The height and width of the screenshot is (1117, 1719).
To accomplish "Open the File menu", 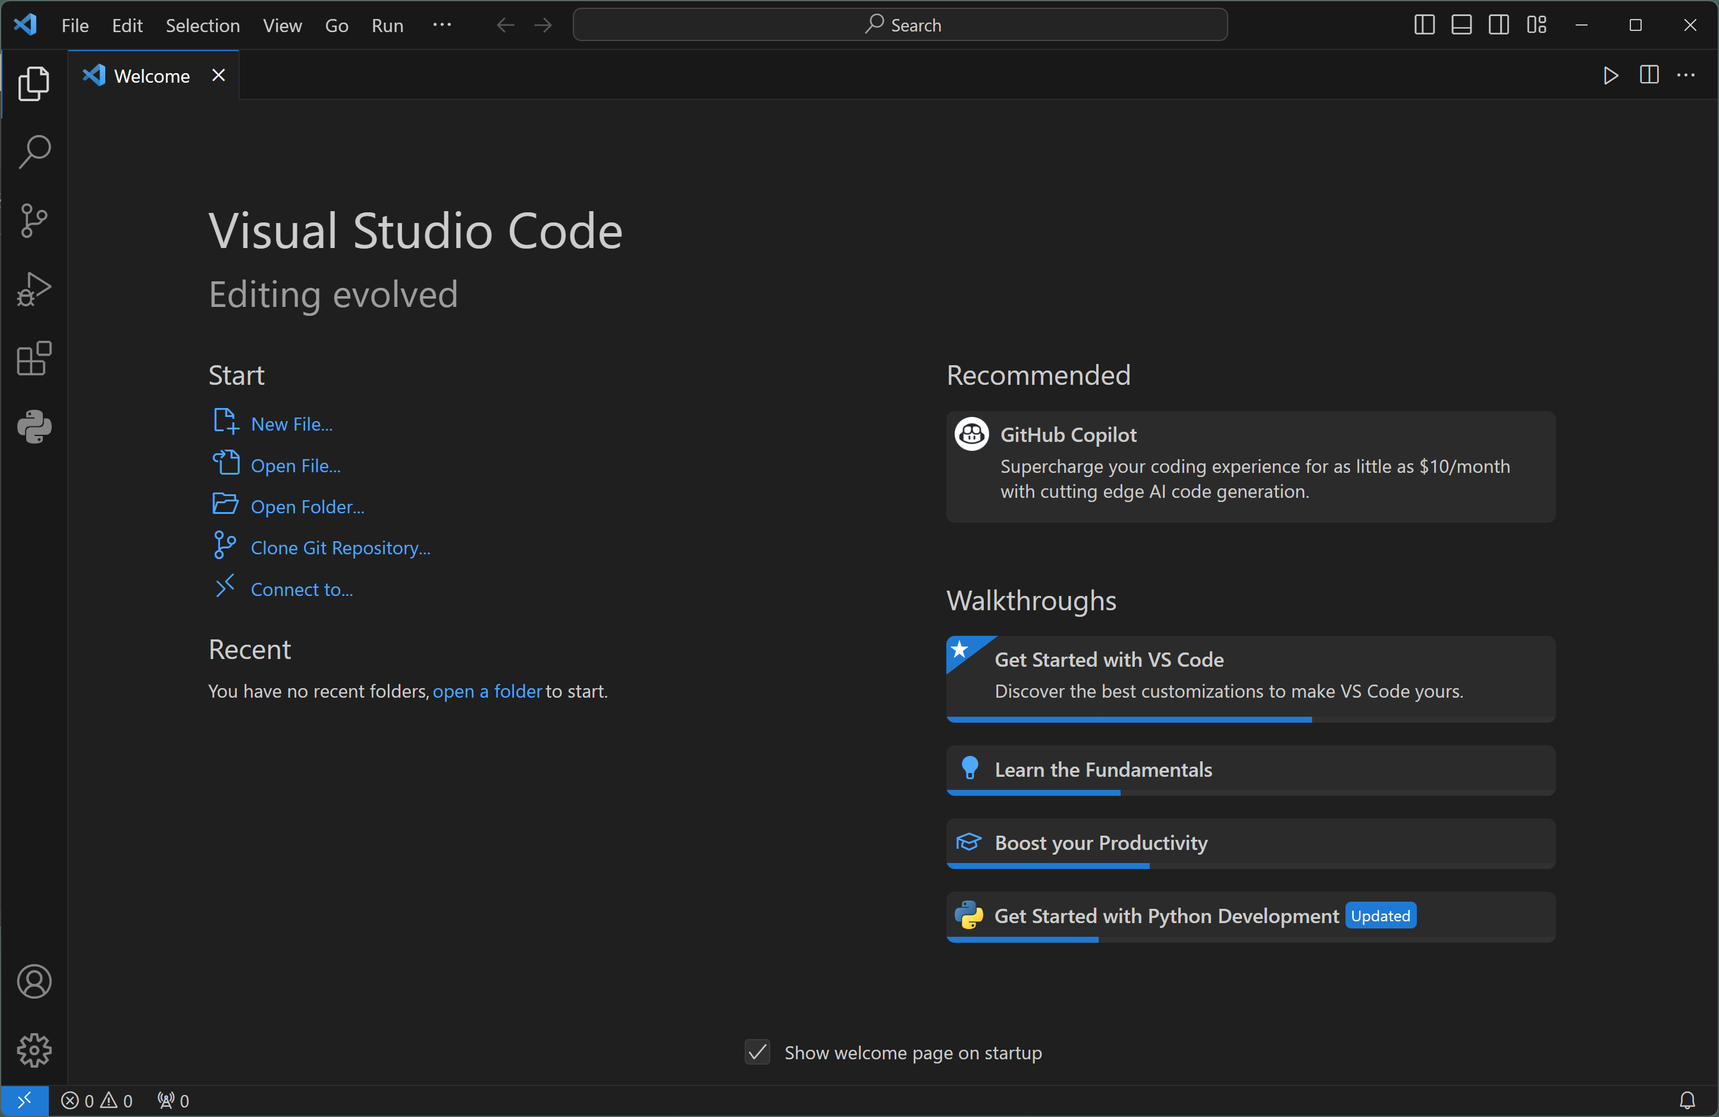I will [75, 25].
